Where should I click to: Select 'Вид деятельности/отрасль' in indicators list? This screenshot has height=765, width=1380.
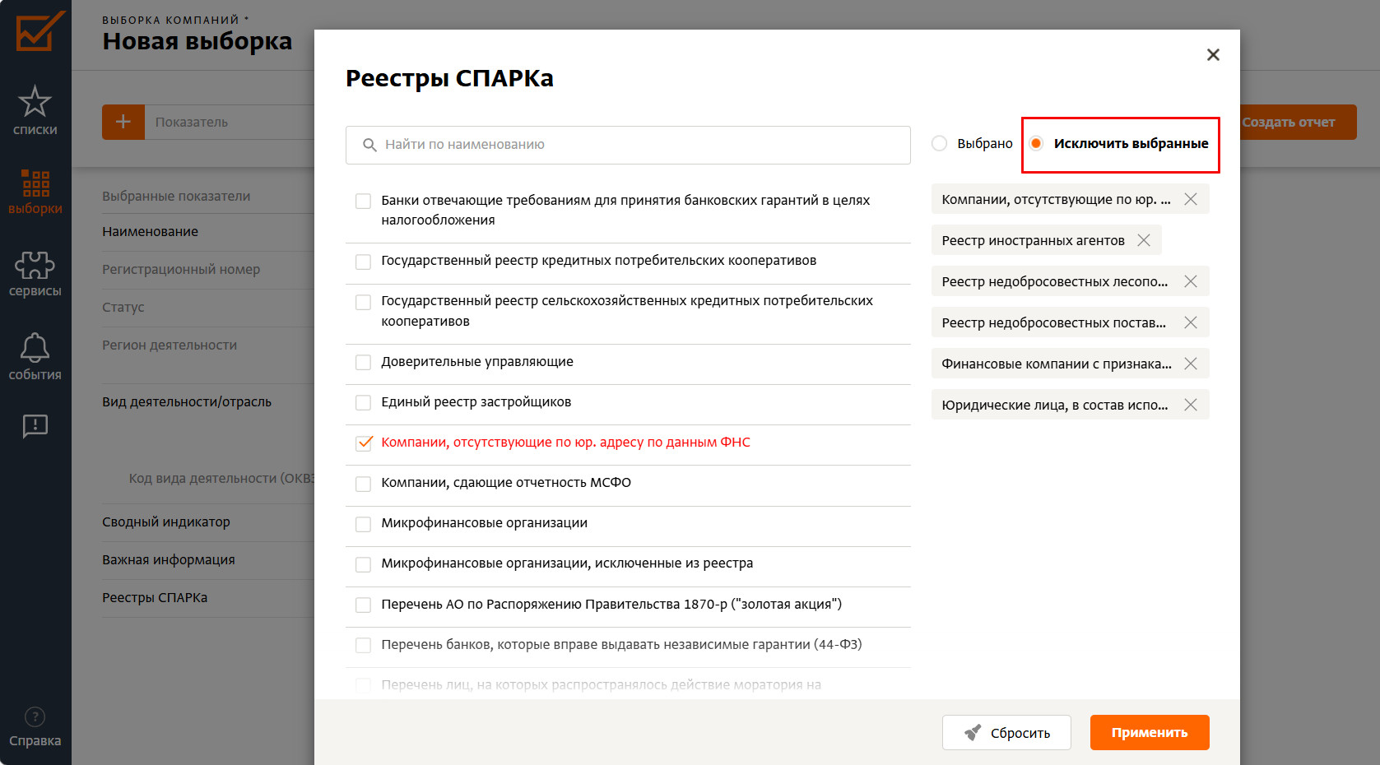pos(187,401)
